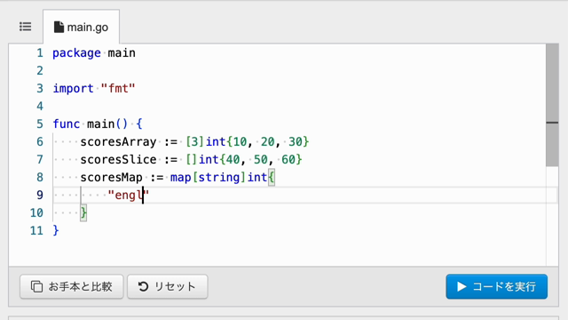The height and width of the screenshot is (320, 568).
Task: Click the circular arrow reset icon
Action: [x=143, y=286]
